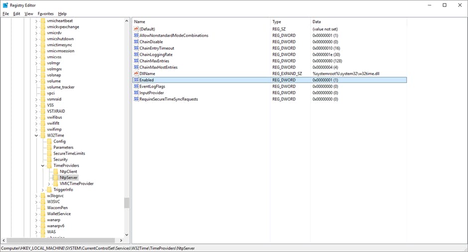468x252 pixels.
Task: Expand the TriggerInfo key
Action: 43,190
